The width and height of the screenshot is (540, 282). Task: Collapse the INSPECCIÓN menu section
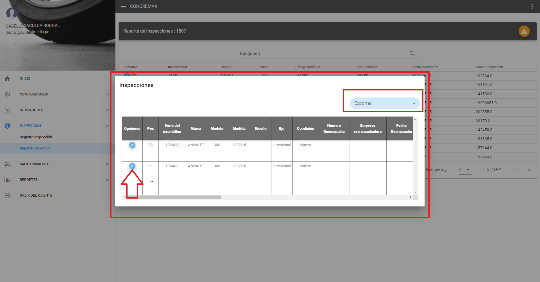pyautogui.click(x=107, y=126)
